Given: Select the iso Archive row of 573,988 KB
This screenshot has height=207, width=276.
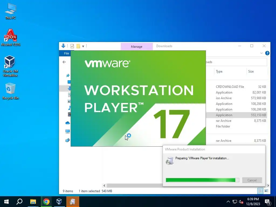Looking at the screenshot, I should pos(236,98).
